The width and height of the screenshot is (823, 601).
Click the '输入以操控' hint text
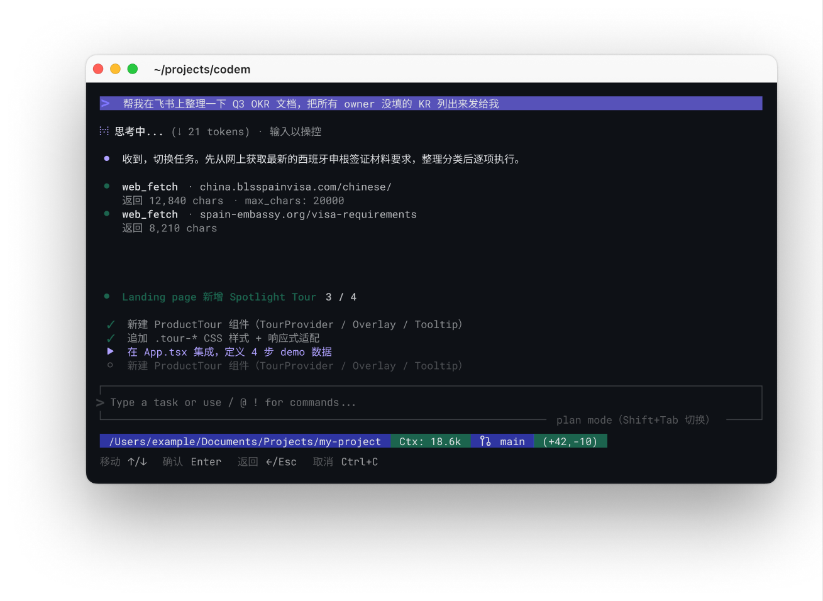pos(296,131)
